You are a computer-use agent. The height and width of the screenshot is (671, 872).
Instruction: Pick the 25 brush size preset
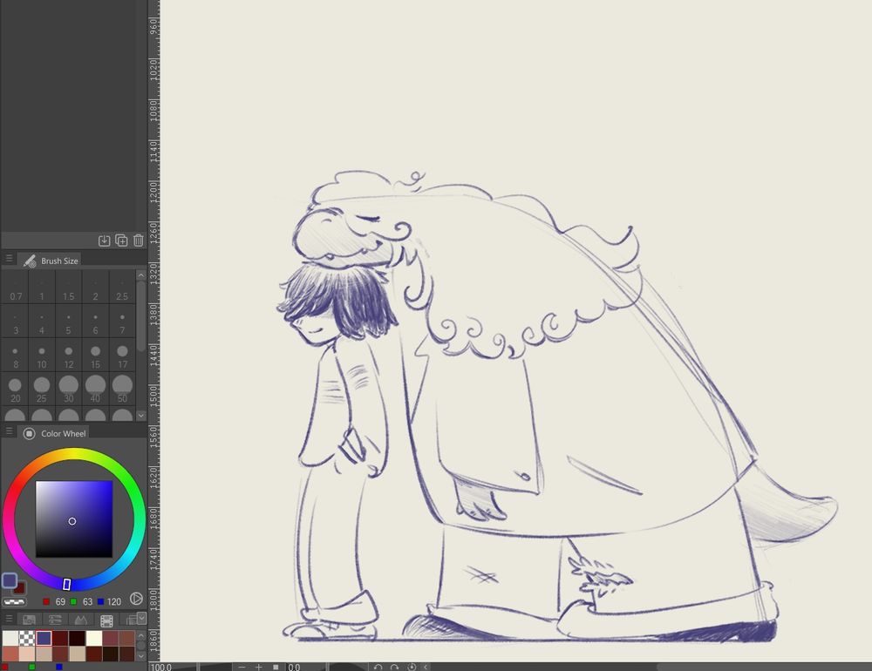(x=42, y=390)
